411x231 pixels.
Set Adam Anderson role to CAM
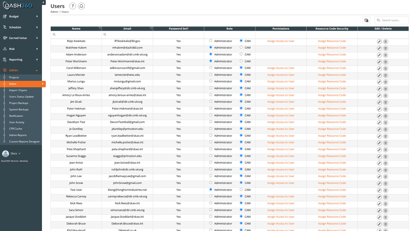coord(241,54)
